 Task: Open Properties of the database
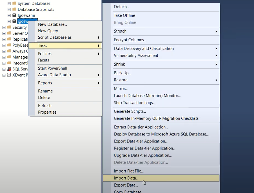[x=47, y=112]
